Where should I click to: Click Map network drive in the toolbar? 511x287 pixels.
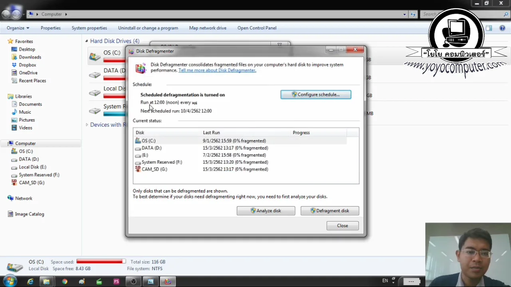208,28
